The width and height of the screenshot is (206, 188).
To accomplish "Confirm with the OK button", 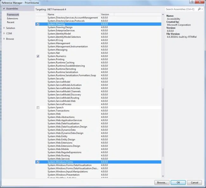I will point(178,183).
